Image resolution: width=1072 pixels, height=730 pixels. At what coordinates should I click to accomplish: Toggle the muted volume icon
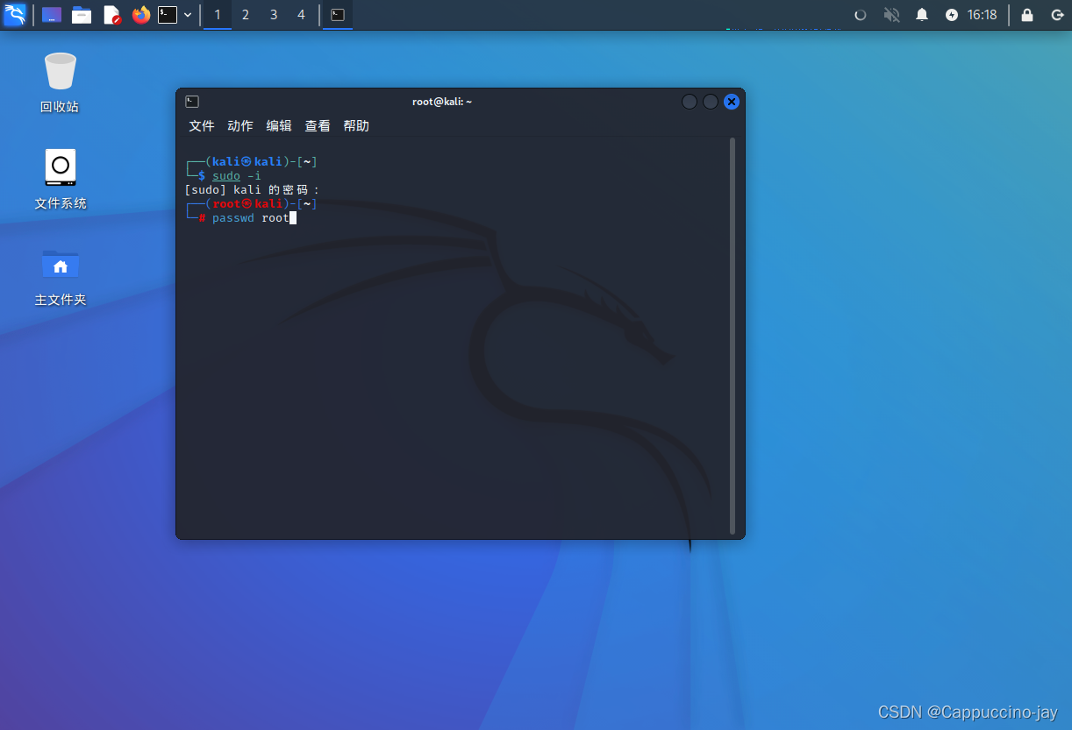[892, 15]
